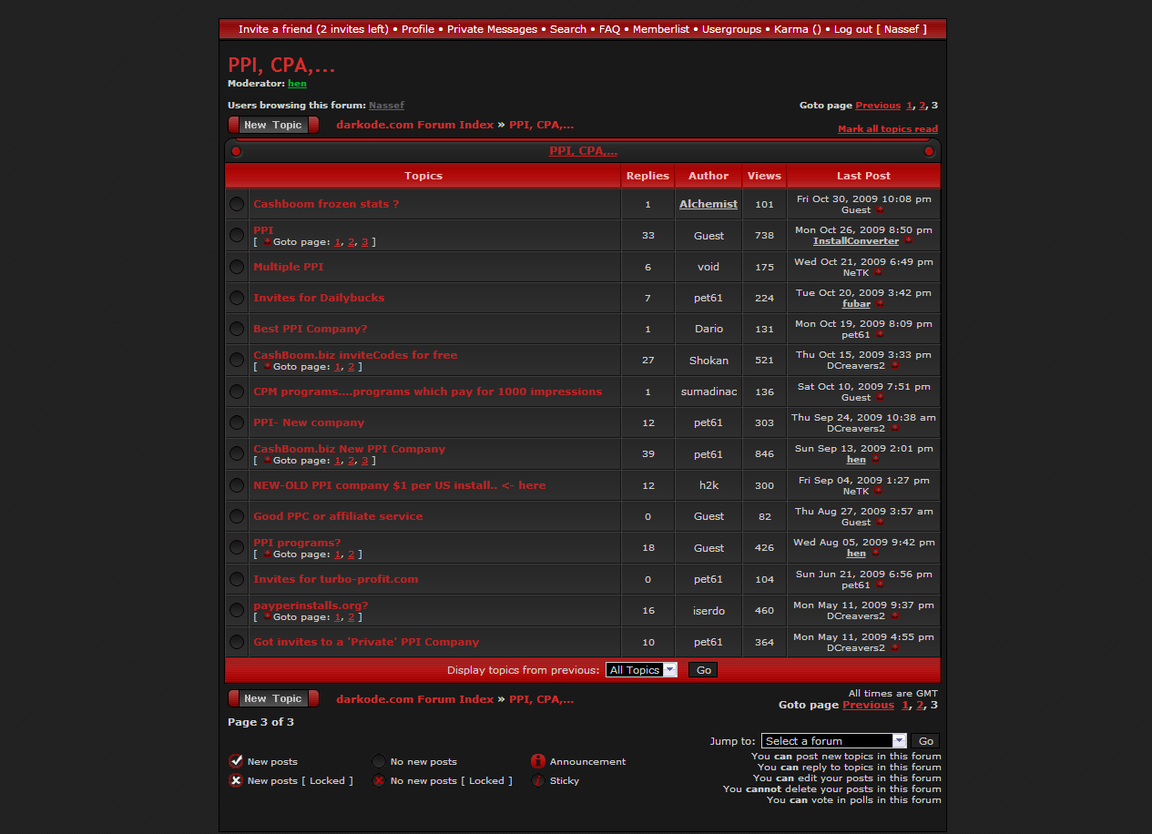Click the top New Topic button
The image size is (1152, 834).
coord(273,125)
